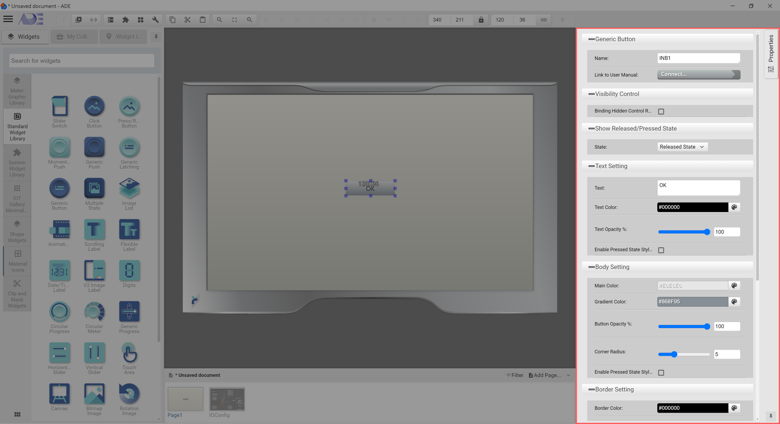Viewport: 780px width, 424px height.
Task: Select the Generic Latching widget
Action: coord(129,153)
